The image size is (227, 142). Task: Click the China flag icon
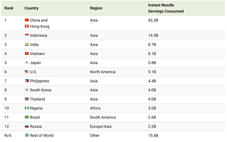[27, 20]
